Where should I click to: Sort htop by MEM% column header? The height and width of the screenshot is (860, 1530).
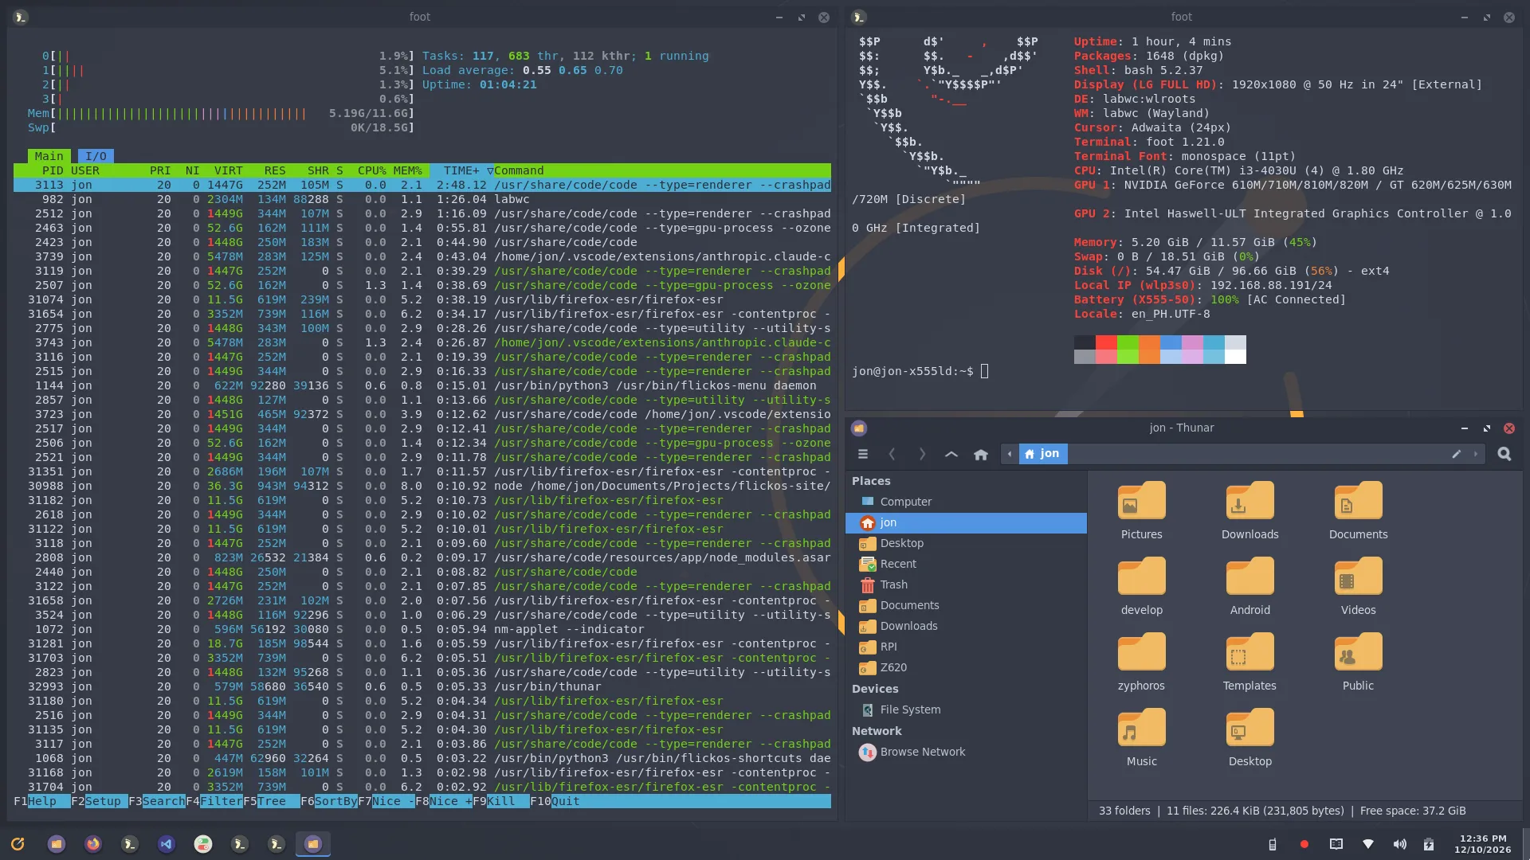tap(407, 170)
